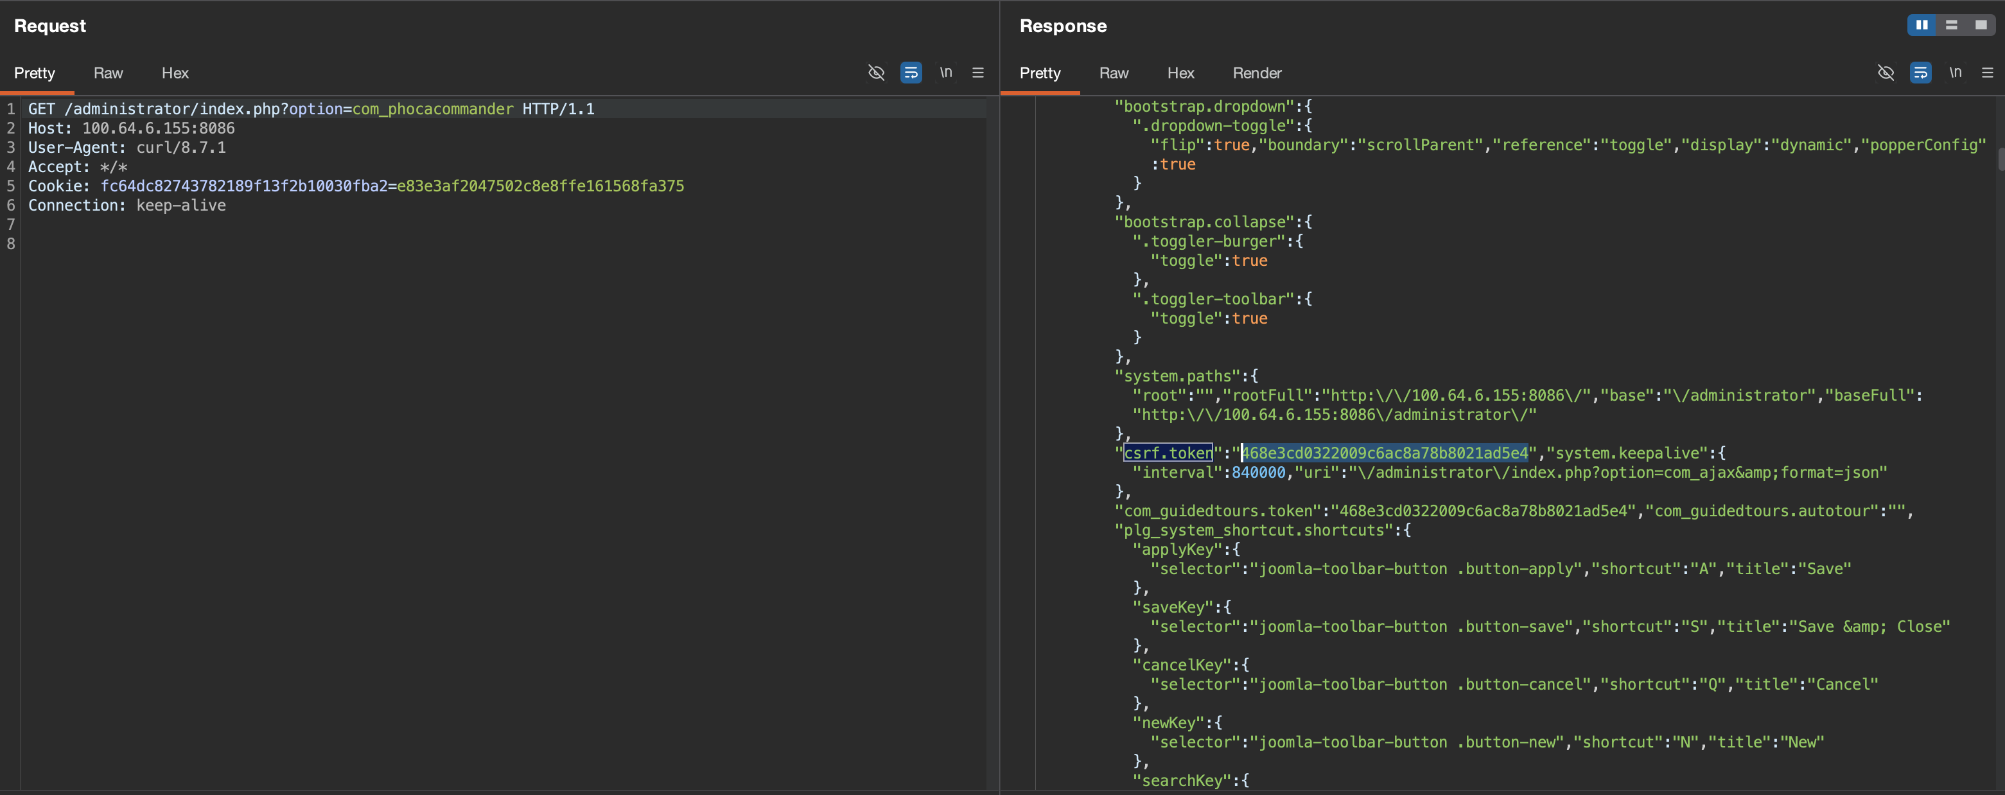2005x795 pixels.
Task: Click the highlighted csrf.token key
Action: pyautogui.click(x=1168, y=453)
